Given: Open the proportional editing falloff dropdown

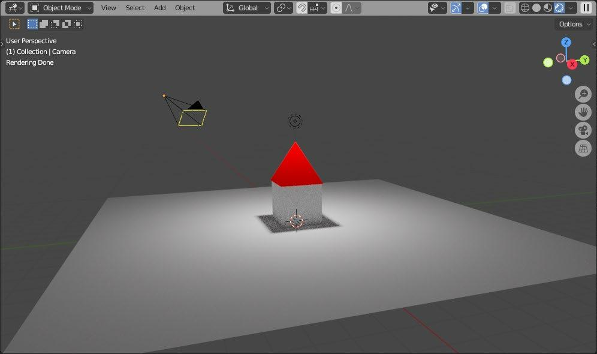Looking at the screenshot, I should click(x=352, y=8).
